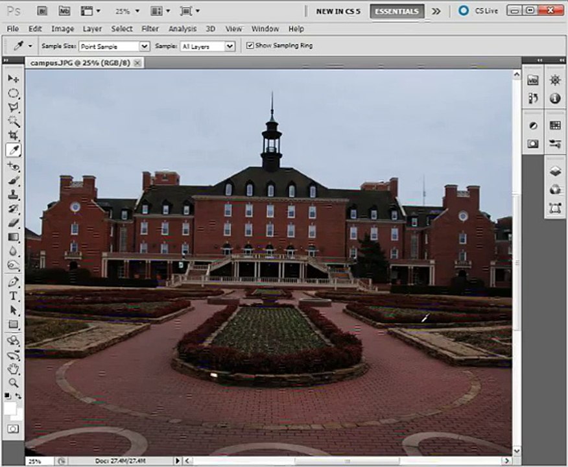This screenshot has width=568, height=467.
Task: Close the campus.JPG document tab
Action: 137,63
